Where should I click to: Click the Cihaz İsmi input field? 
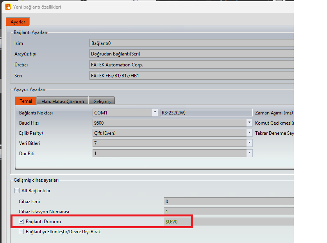(229, 201)
